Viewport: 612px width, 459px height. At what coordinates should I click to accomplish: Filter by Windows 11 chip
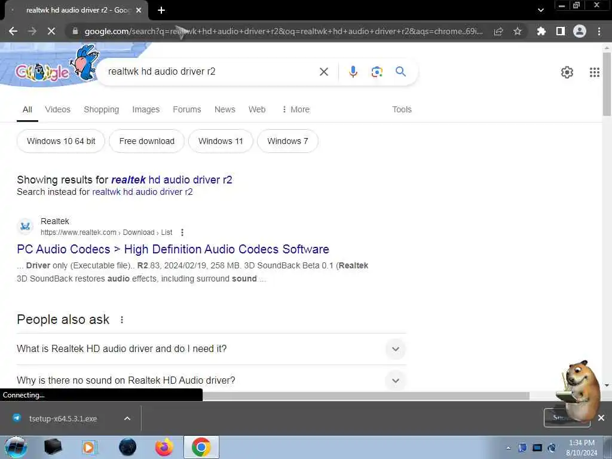pos(221,141)
